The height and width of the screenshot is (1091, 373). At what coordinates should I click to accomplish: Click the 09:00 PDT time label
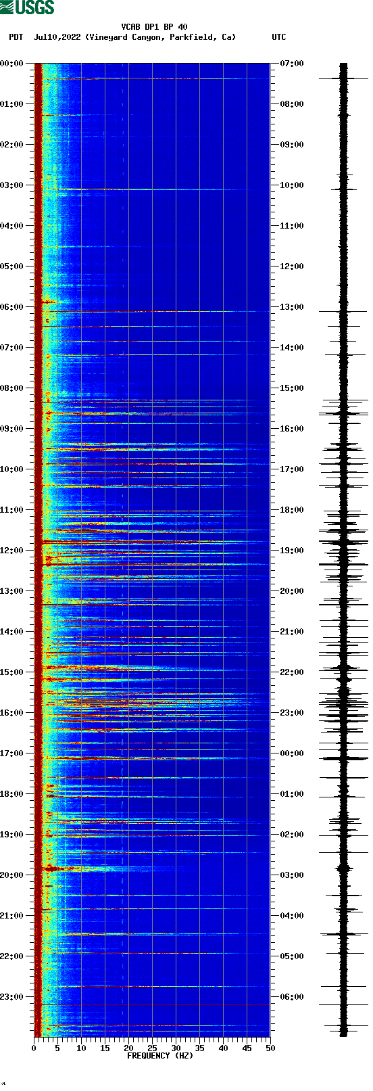tap(11, 429)
